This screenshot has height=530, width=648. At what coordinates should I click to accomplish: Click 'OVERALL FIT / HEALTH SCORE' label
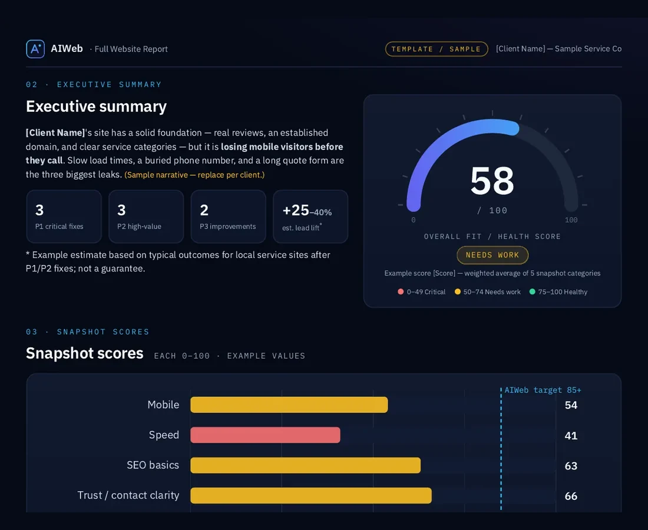[492, 237]
